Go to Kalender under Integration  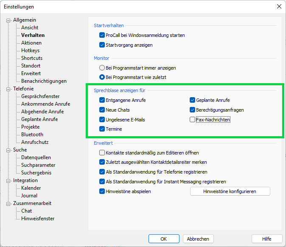(31, 188)
